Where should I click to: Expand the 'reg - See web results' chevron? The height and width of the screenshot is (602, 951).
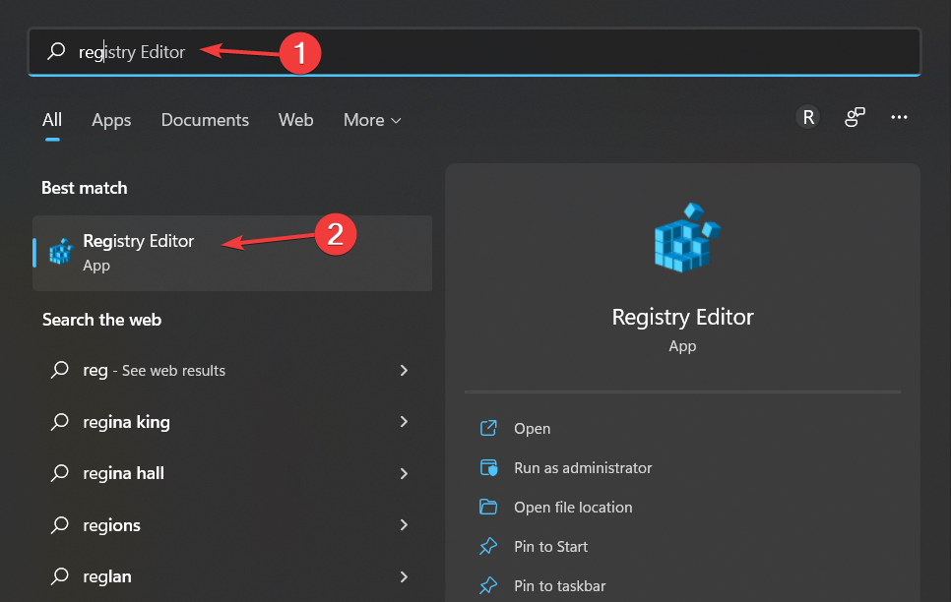(404, 370)
